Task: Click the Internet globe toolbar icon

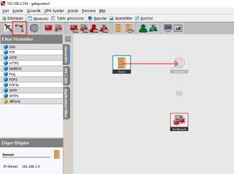Action: 34,28
